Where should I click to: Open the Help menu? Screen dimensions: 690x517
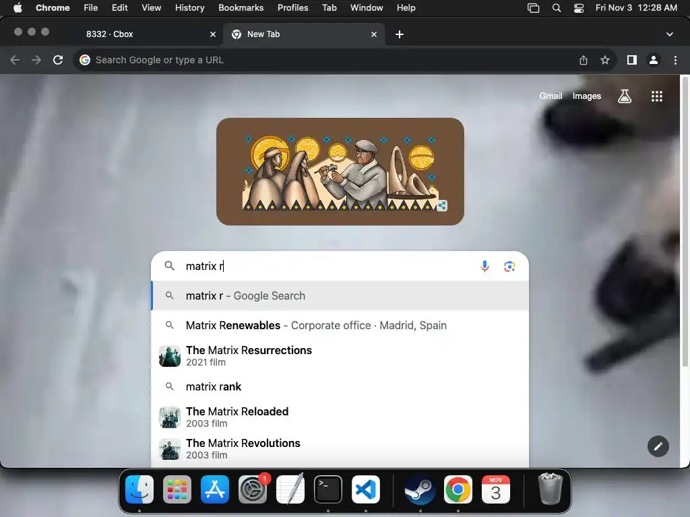(x=406, y=7)
